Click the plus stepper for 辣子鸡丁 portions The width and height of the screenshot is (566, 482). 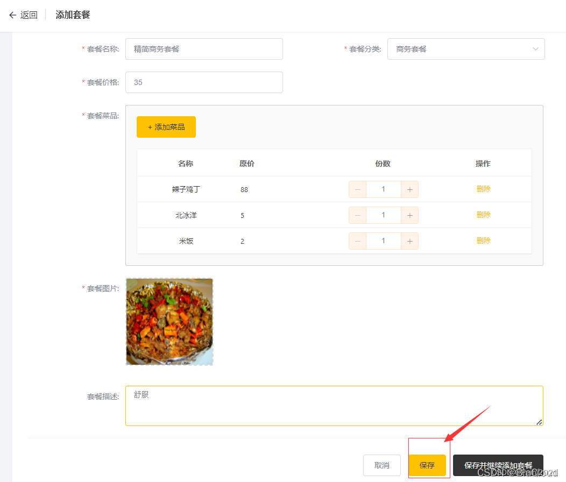coord(410,189)
